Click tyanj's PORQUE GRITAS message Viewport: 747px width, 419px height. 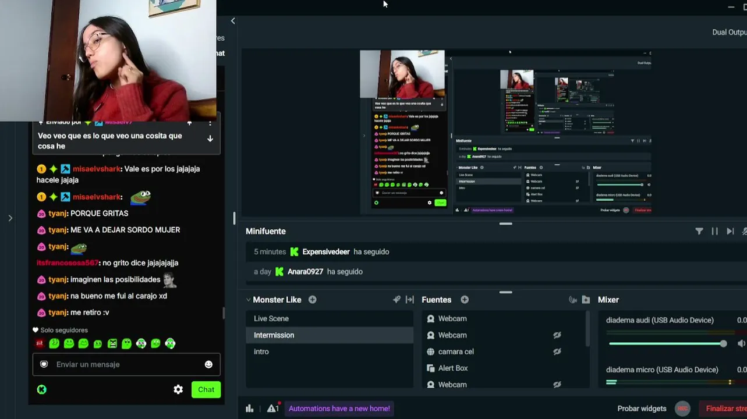click(x=99, y=214)
